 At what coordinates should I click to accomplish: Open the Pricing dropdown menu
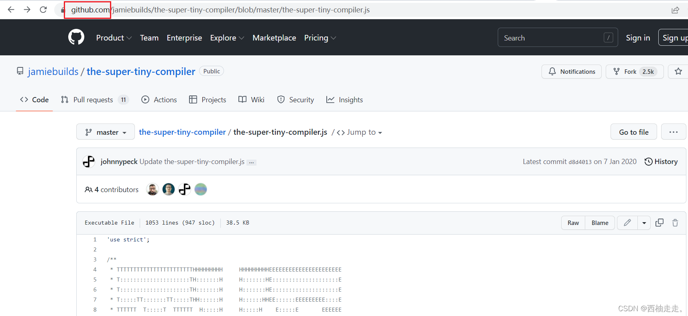[x=320, y=38]
